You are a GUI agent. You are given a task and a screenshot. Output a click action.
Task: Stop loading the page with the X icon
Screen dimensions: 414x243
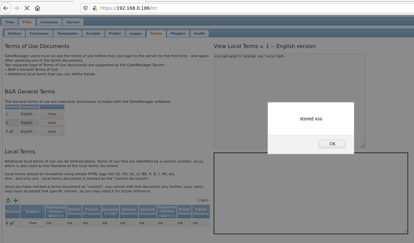(x=27, y=8)
